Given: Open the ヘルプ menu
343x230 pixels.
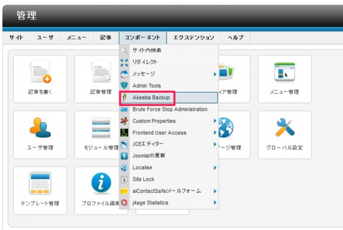Looking at the screenshot, I should tap(236, 38).
